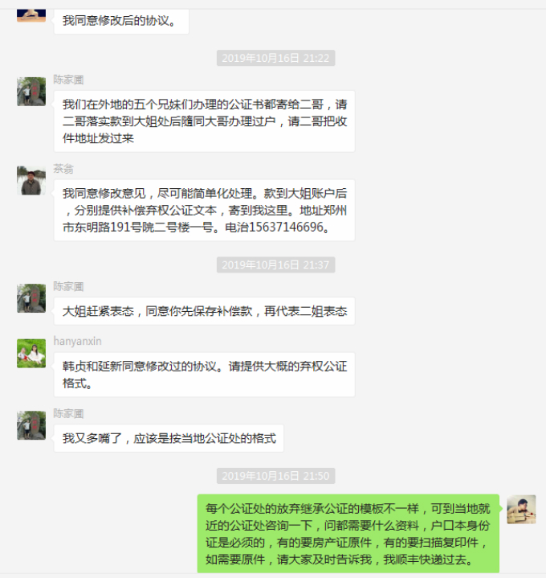Click timestamp 2019年10月16日 21:37
Viewport: 546px width, 578px height.
[275, 265]
